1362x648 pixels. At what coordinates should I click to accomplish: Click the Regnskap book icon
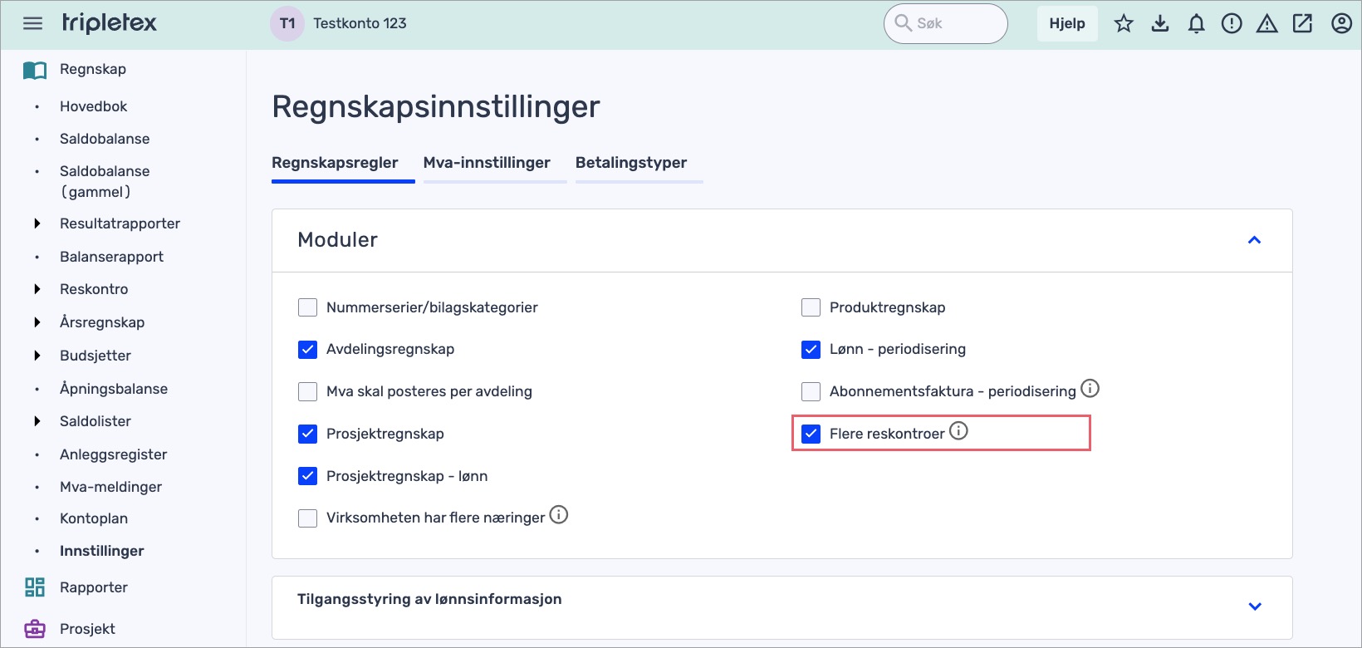pyautogui.click(x=35, y=70)
